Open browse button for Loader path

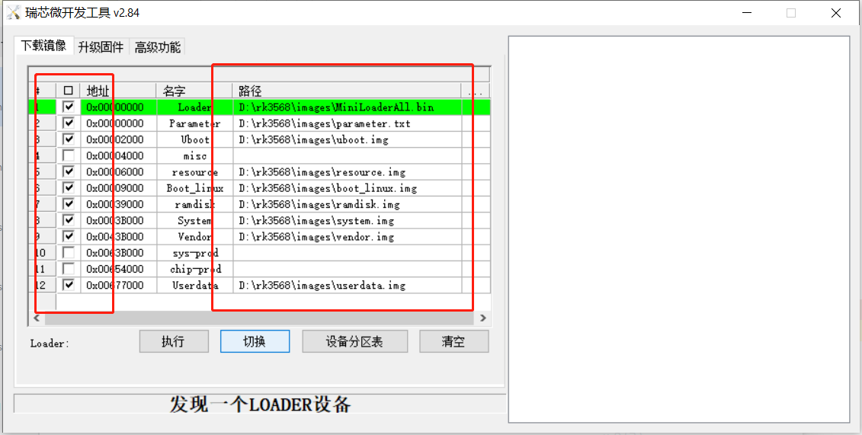(x=476, y=107)
